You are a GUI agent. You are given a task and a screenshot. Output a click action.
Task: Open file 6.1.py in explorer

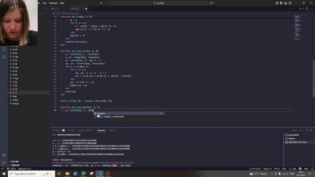coord(29,67)
